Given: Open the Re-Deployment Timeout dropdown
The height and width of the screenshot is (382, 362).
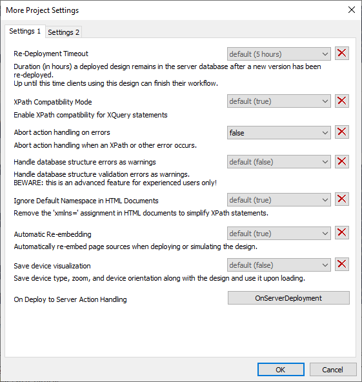Looking at the screenshot, I should 279,54.
